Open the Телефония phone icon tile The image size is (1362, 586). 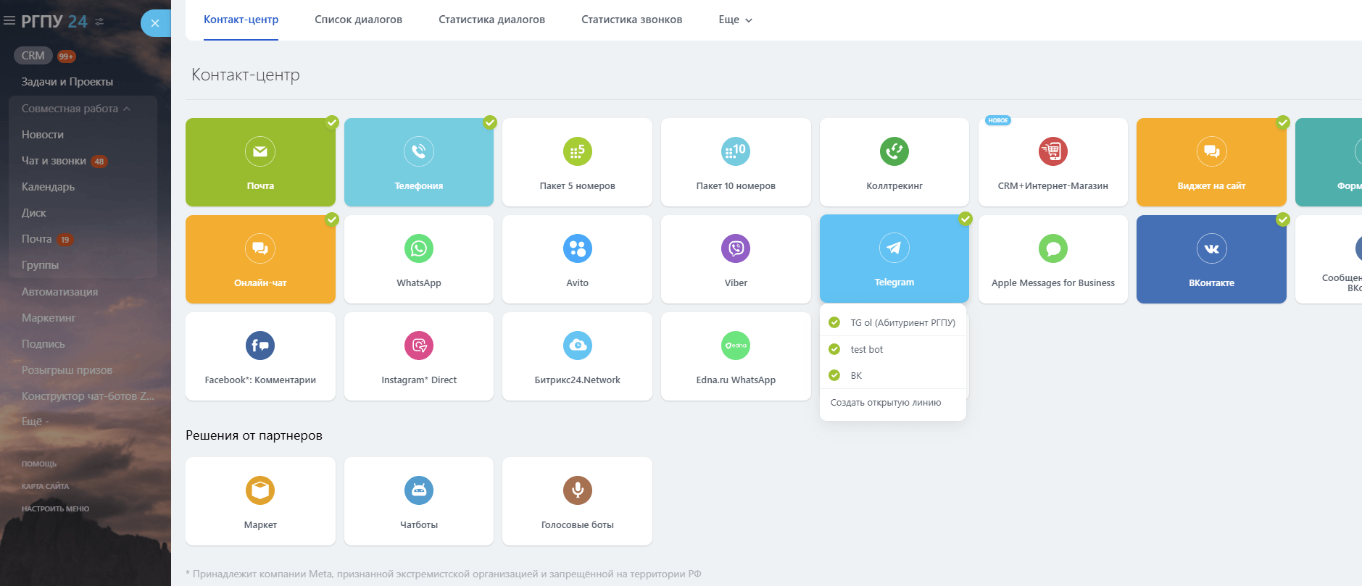pyautogui.click(x=419, y=151)
